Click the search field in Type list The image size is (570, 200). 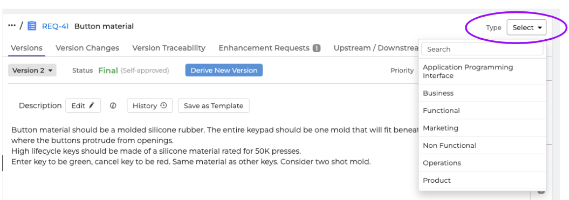(482, 49)
